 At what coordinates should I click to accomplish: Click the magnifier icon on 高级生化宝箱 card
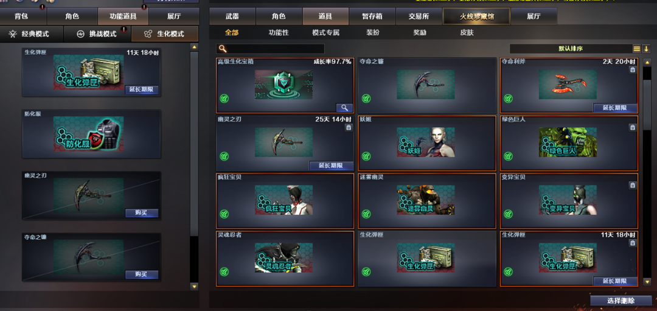tap(344, 108)
